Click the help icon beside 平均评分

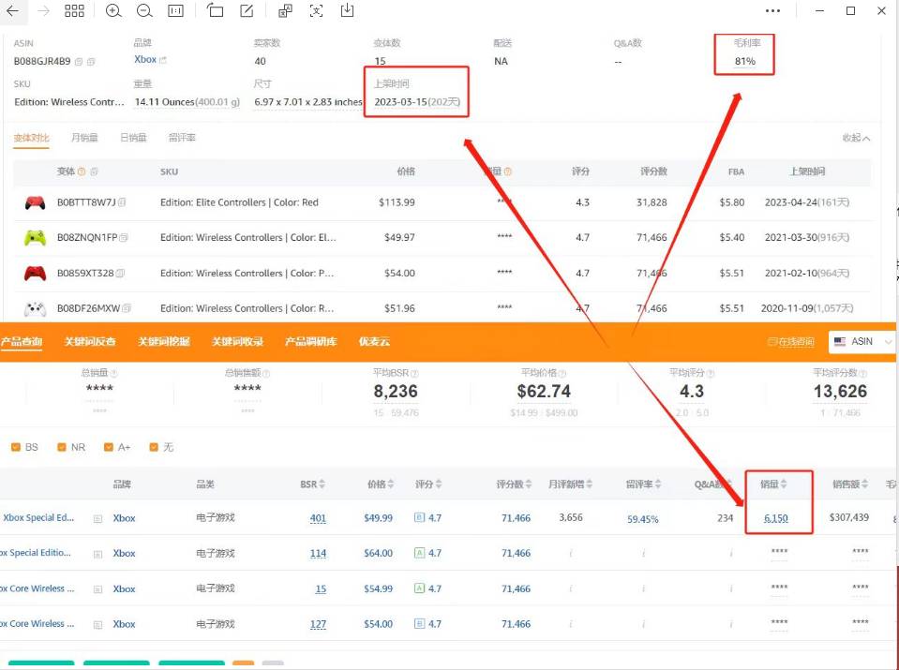coord(711,373)
